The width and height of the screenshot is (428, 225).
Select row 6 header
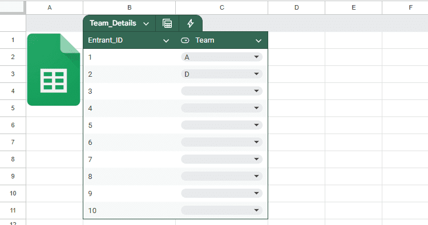click(x=13, y=125)
